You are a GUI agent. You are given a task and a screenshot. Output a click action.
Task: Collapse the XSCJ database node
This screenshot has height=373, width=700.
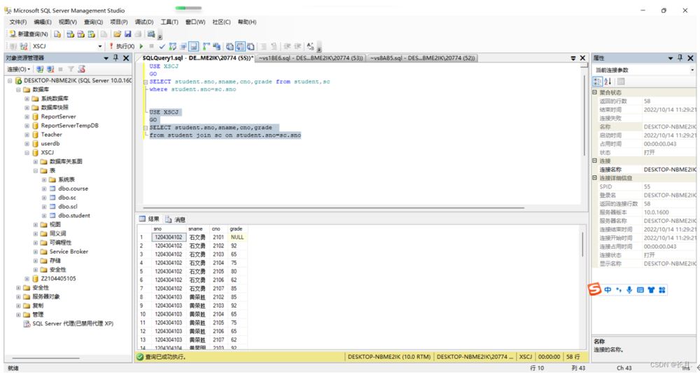[x=27, y=152]
